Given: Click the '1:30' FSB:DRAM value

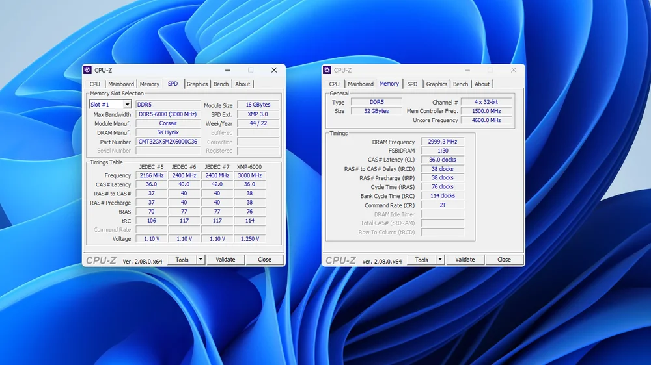Looking at the screenshot, I should (x=443, y=151).
